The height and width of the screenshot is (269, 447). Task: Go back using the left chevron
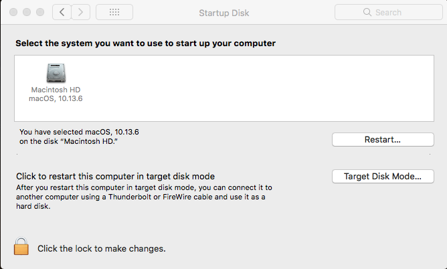pos(62,12)
